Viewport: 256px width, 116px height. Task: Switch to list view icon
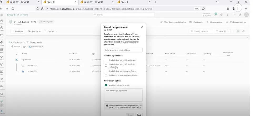pyautogui.click(x=238, y=31)
